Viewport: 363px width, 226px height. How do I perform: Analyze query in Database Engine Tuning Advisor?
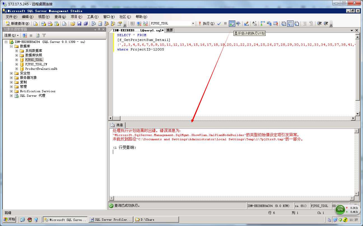coord(238,24)
